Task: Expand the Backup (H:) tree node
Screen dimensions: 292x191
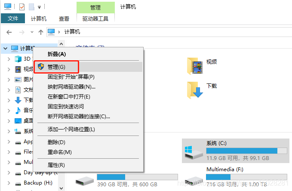Action: 9,183
